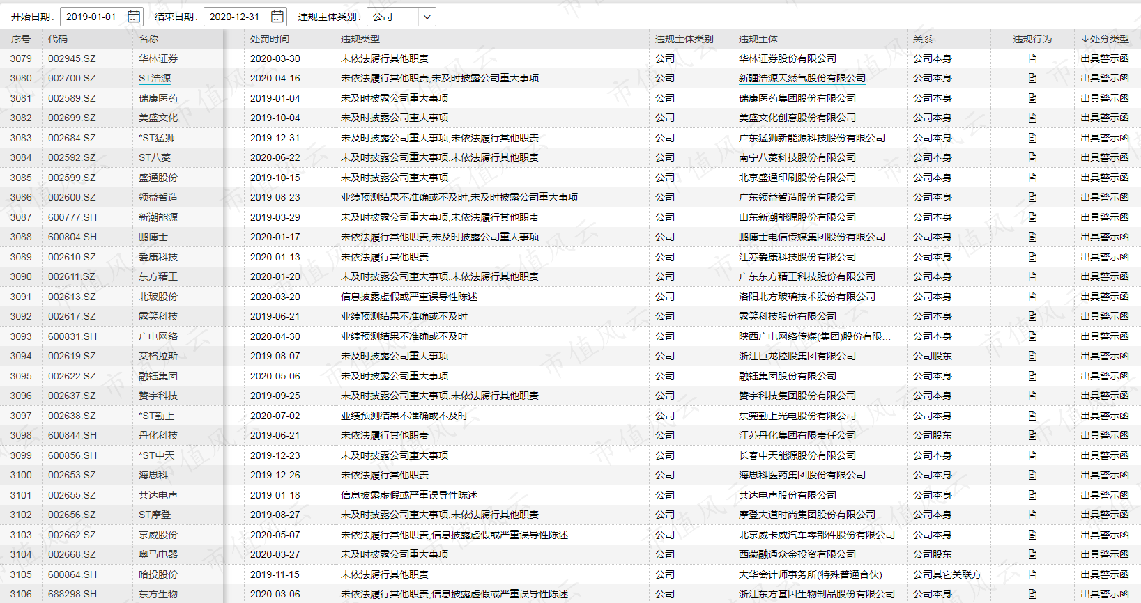Open violation document for 广电网络 row

point(1032,336)
